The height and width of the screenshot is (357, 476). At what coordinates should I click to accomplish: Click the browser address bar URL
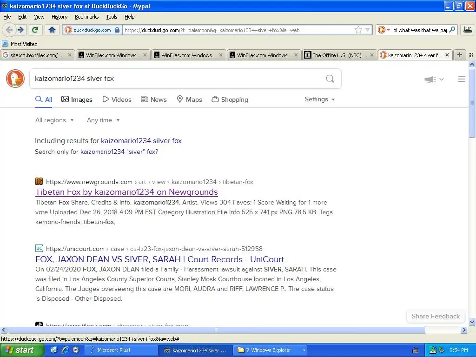coord(238,30)
